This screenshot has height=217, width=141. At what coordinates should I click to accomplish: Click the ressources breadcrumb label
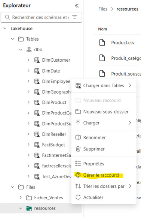tap(128, 9)
